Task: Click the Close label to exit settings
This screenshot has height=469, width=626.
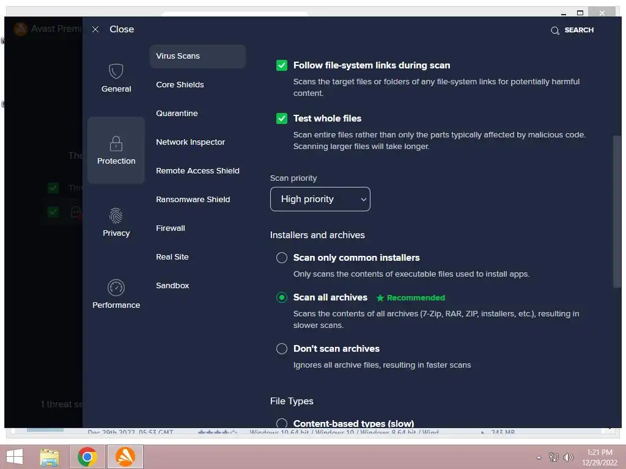Action: coord(122,29)
